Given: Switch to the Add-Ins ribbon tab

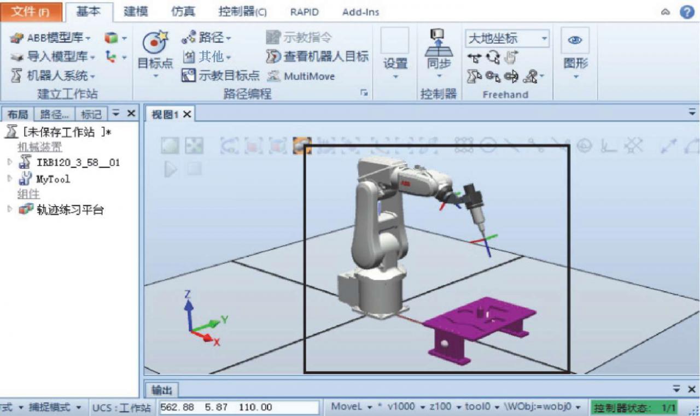Looking at the screenshot, I should (x=360, y=12).
